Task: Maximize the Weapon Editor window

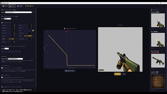Action: pyautogui.click(x=161, y=3)
